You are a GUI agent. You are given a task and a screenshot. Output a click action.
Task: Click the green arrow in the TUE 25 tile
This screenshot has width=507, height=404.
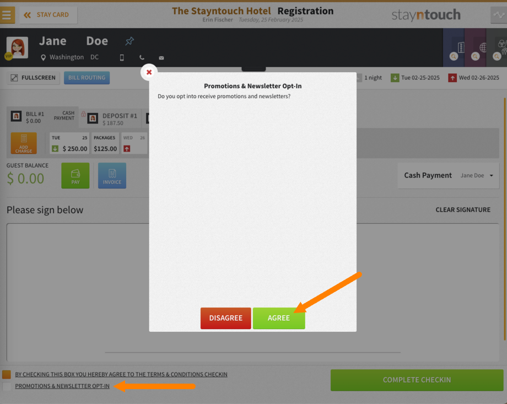coord(55,148)
